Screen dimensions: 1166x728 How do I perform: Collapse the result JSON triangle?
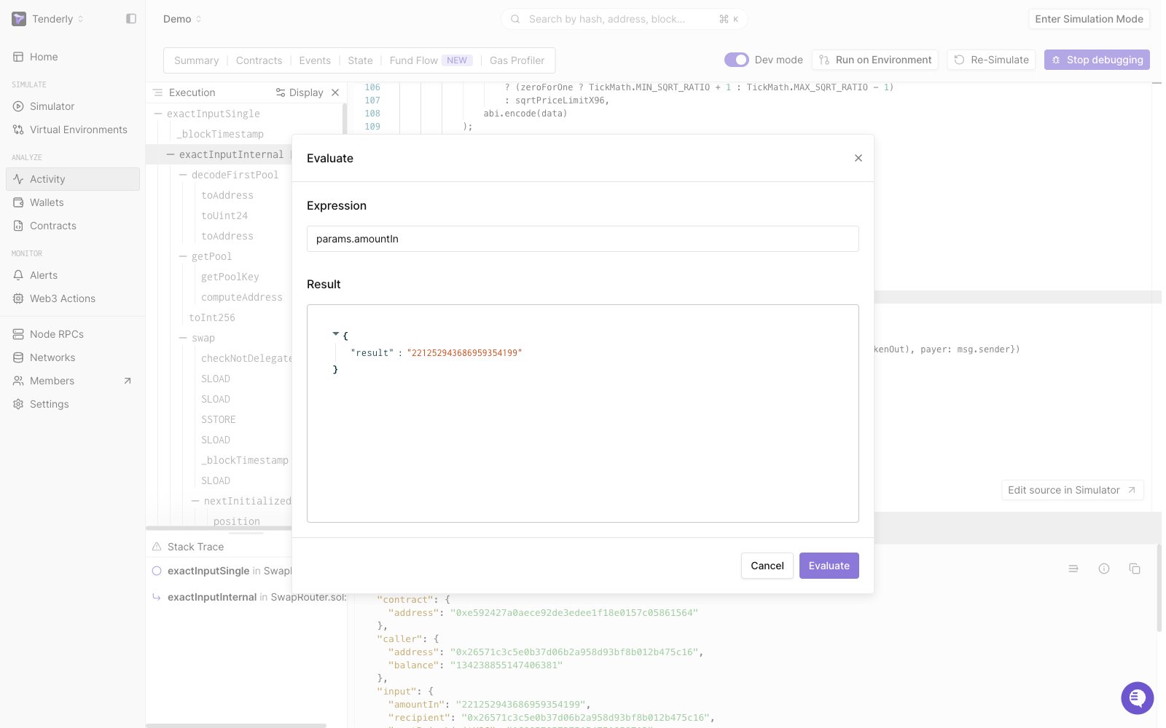click(336, 334)
